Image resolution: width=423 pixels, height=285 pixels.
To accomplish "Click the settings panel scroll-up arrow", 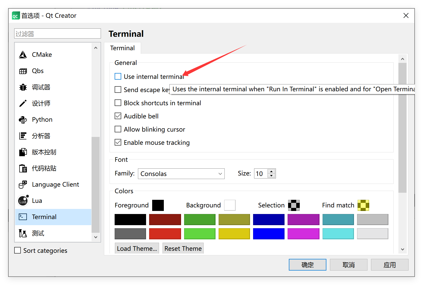I will pyautogui.click(x=402, y=59).
